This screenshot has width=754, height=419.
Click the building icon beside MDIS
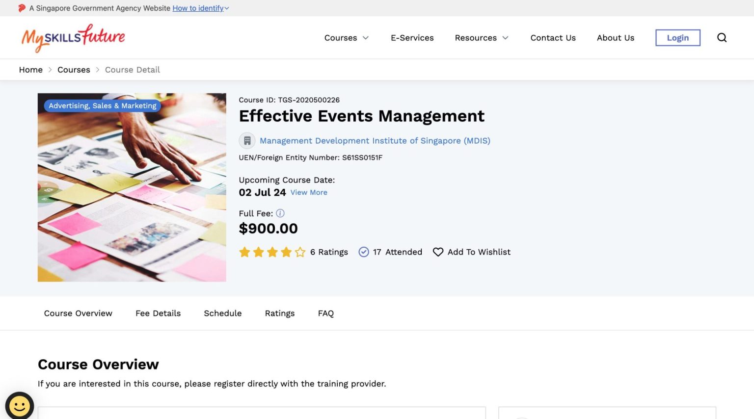tap(247, 140)
